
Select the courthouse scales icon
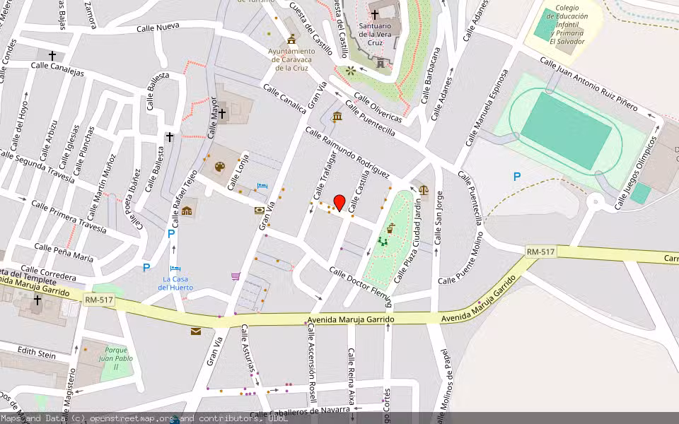[424, 189]
